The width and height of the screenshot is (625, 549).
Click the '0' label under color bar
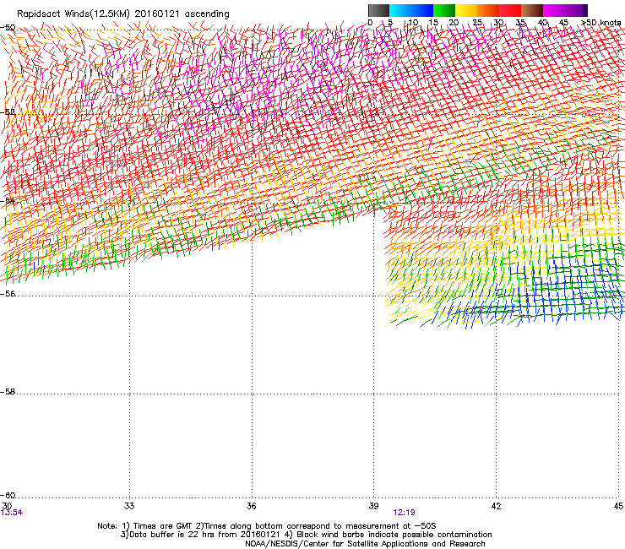(370, 23)
